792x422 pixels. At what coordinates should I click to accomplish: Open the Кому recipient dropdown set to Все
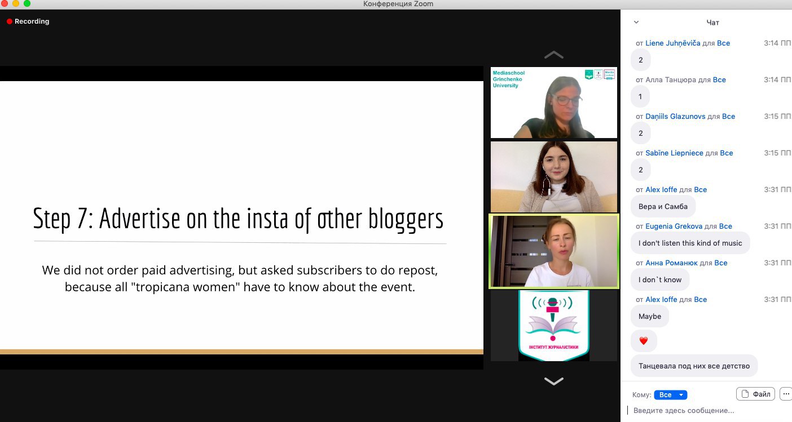670,395
